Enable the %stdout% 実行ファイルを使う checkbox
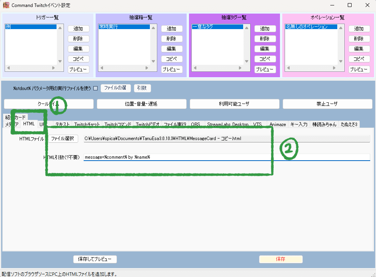Viewport: 376px width, 277px height. coord(94,88)
